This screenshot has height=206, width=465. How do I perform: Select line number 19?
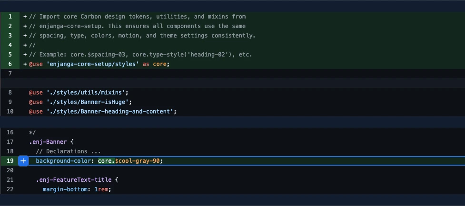(x=10, y=161)
